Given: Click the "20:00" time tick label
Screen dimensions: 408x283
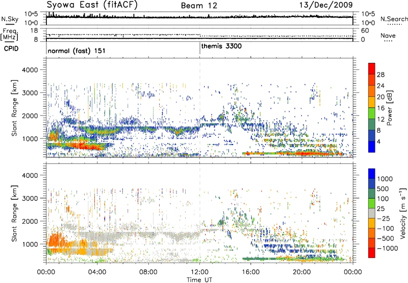Looking at the screenshot, I should click(302, 272).
